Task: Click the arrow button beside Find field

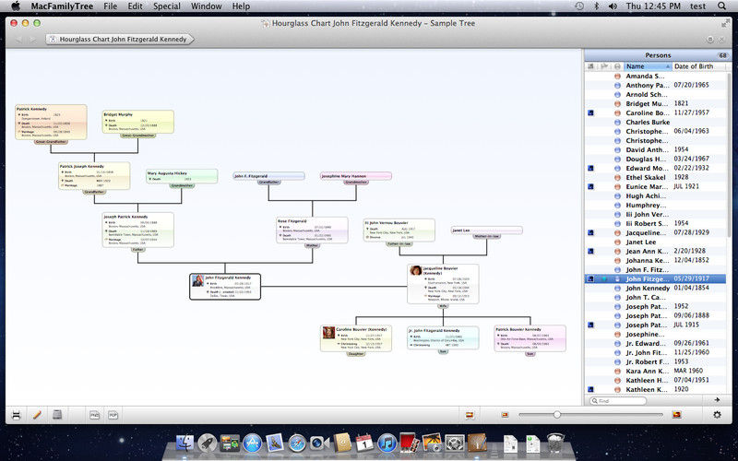Action: (x=717, y=400)
